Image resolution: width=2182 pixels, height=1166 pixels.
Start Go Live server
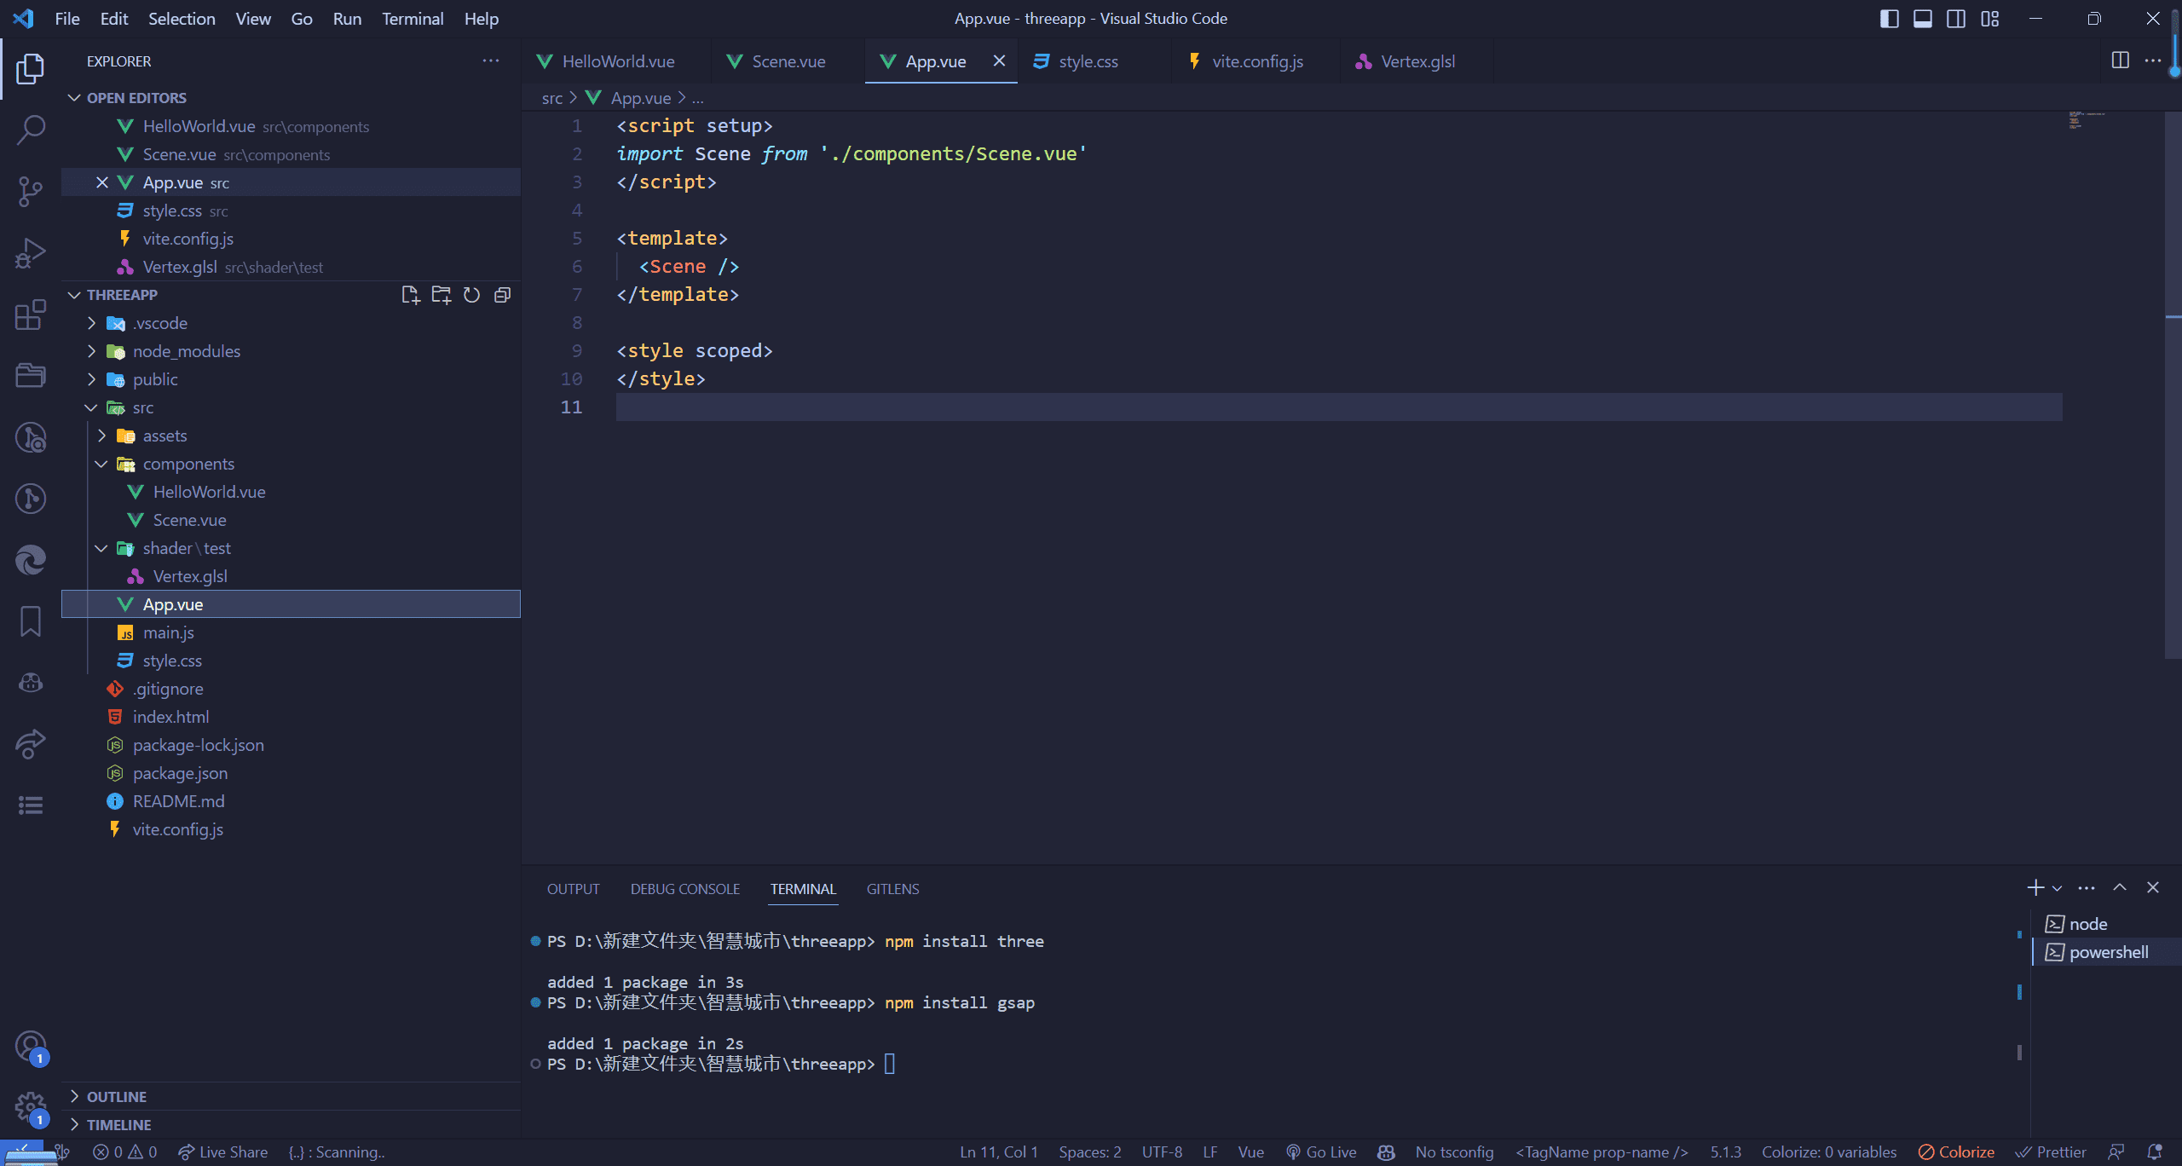pyautogui.click(x=1321, y=1152)
